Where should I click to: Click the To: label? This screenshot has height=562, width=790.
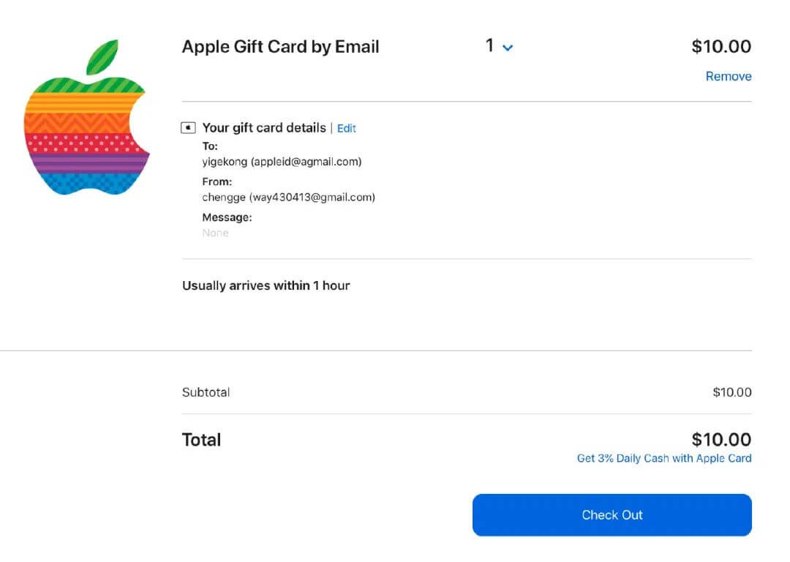click(x=210, y=146)
